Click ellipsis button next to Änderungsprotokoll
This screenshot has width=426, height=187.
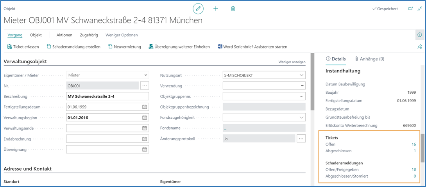301,139
